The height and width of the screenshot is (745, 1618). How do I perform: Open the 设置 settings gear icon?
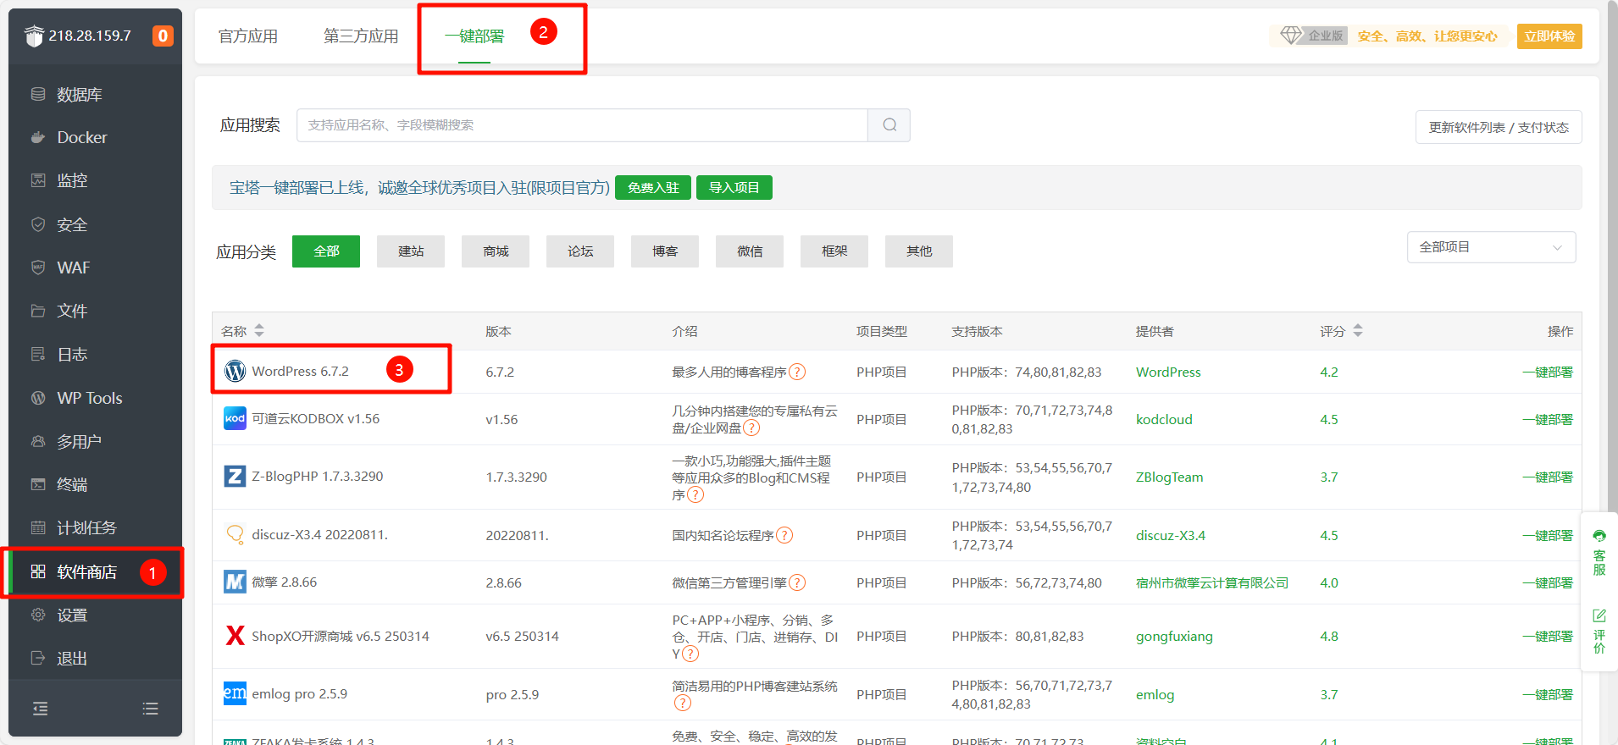click(38, 615)
